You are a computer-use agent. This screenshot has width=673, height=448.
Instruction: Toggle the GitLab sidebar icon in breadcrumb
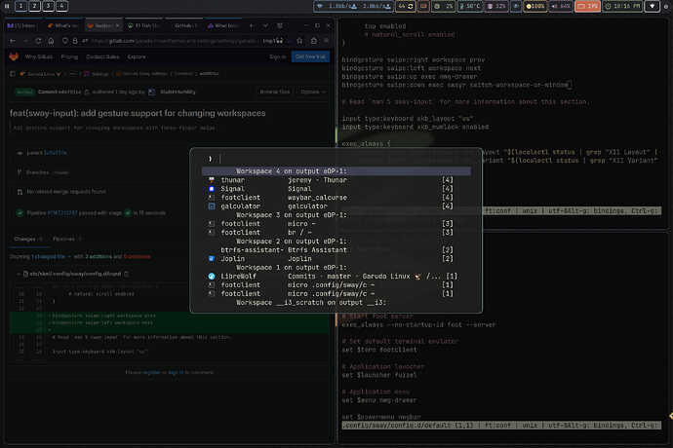pyautogui.click(x=13, y=74)
